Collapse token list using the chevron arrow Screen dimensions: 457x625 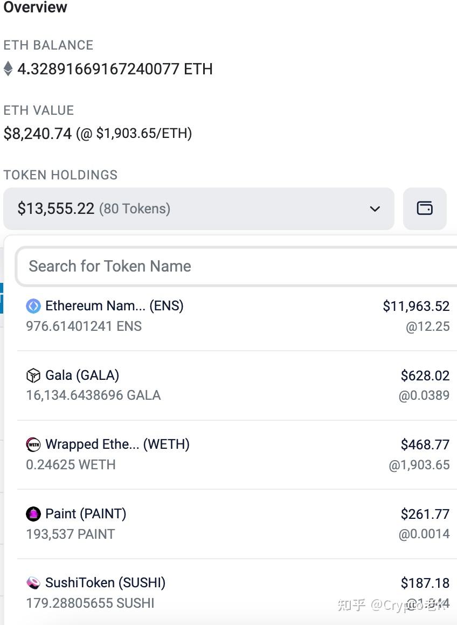click(375, 209)
